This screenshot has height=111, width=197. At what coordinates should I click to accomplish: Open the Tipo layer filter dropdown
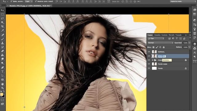coord(156,39)
